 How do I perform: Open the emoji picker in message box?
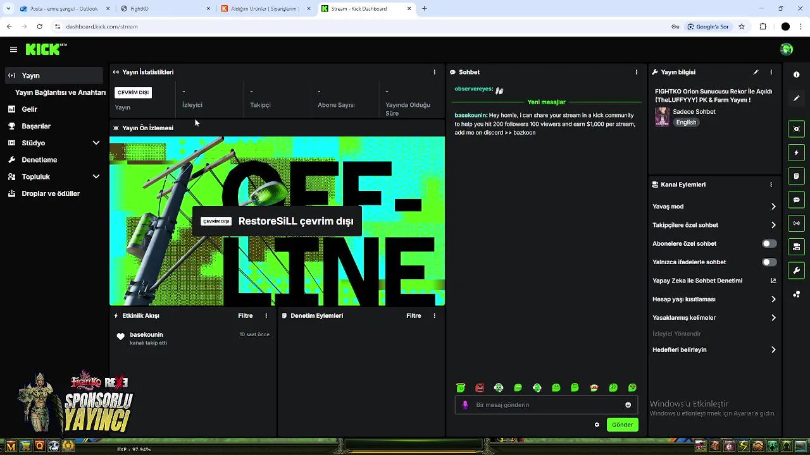pyautogui.click(x=628, y=404)
